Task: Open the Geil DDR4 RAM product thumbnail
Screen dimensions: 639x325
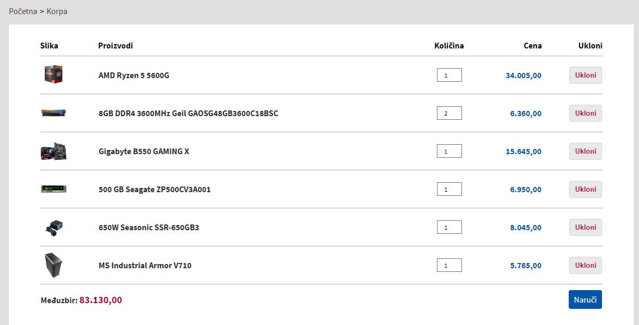Action: [x=54, y=113]
